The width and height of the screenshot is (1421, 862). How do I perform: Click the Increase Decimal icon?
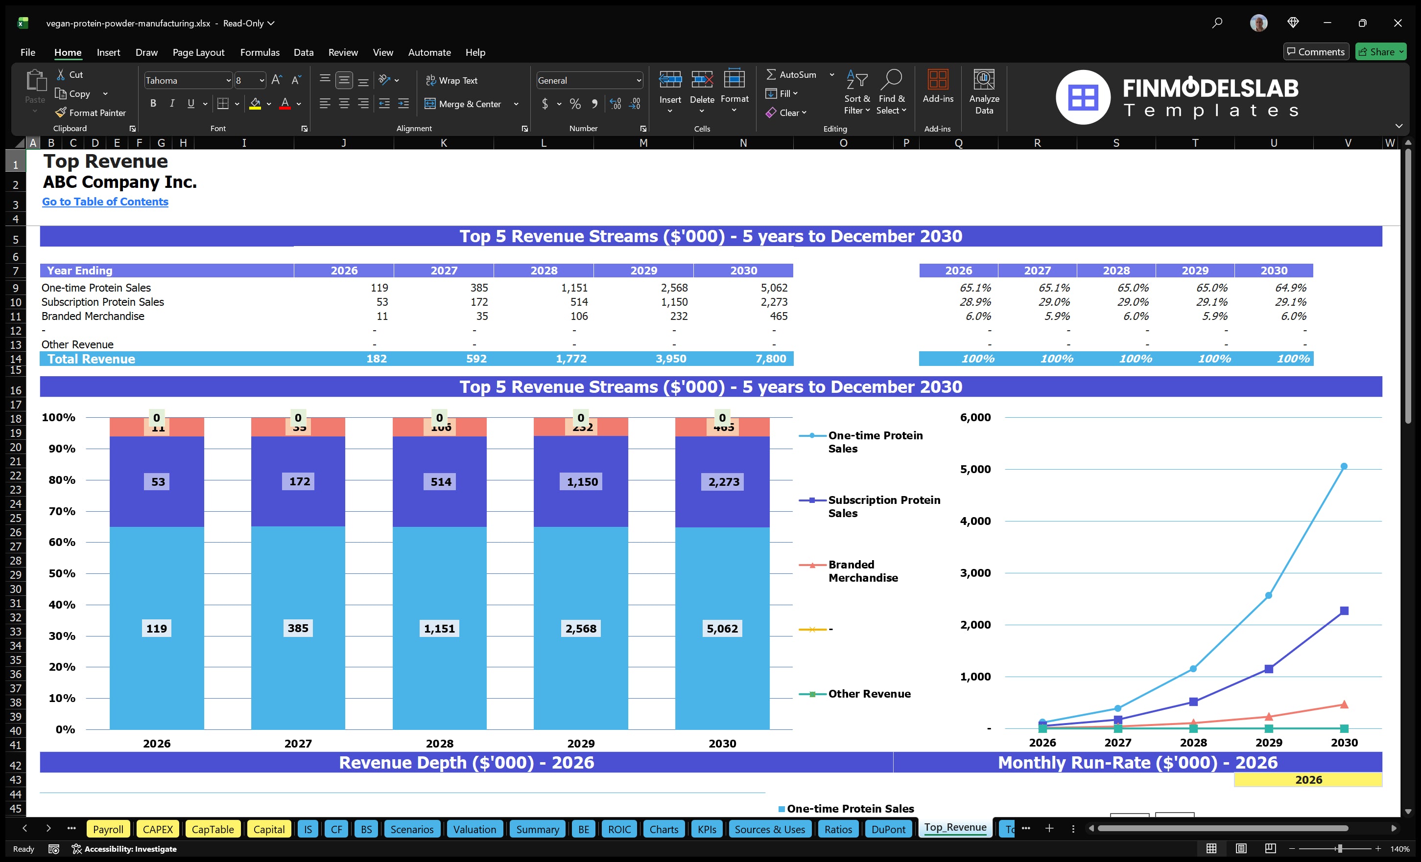tap(615, 104)
